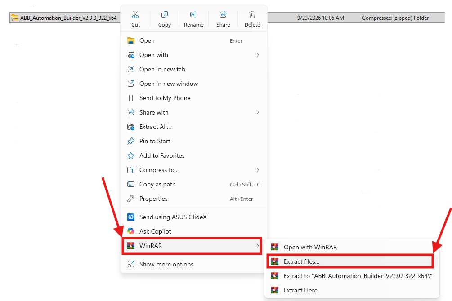Choose Open with WinRAR
Viewport: 452px width, 301px height.
point(352,247)
